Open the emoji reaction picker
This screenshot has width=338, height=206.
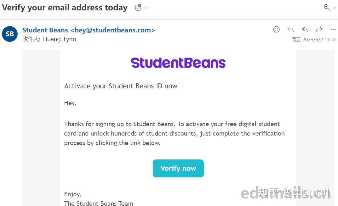(x=276, y=29)
